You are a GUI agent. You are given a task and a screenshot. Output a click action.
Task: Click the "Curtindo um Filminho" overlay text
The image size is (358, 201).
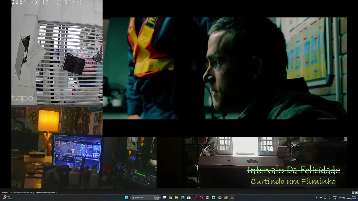(293, 181)
